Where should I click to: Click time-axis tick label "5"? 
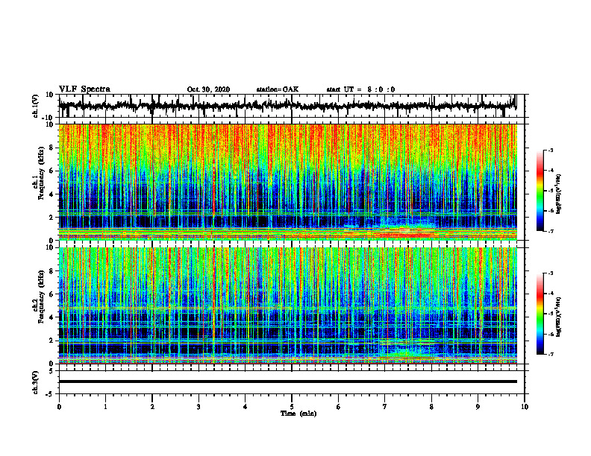coord(292,407)
